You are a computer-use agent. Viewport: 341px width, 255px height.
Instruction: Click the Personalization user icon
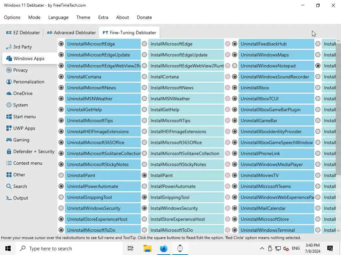click(x=9, y=82)
